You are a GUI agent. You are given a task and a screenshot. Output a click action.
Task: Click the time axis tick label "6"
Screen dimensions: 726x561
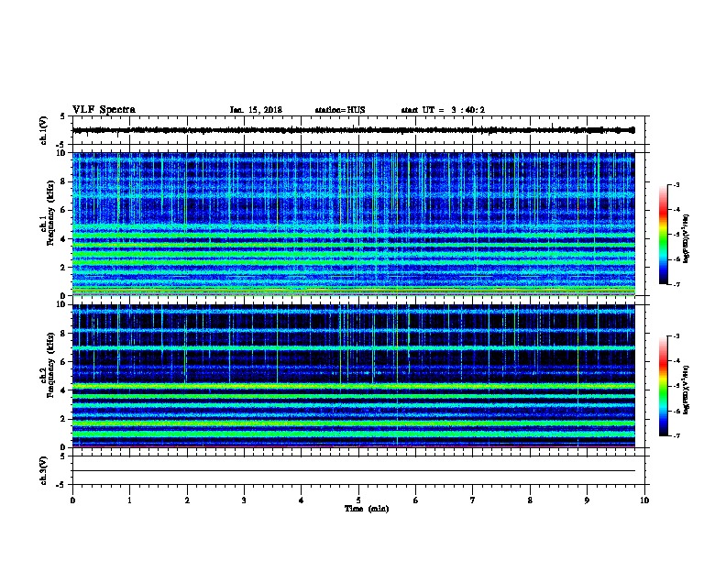415,500
